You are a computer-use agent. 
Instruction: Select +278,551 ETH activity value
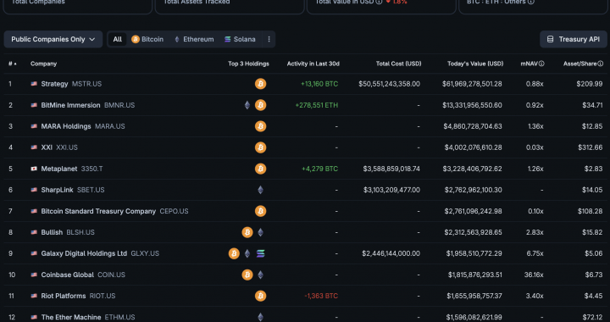(x=317, y=105)
